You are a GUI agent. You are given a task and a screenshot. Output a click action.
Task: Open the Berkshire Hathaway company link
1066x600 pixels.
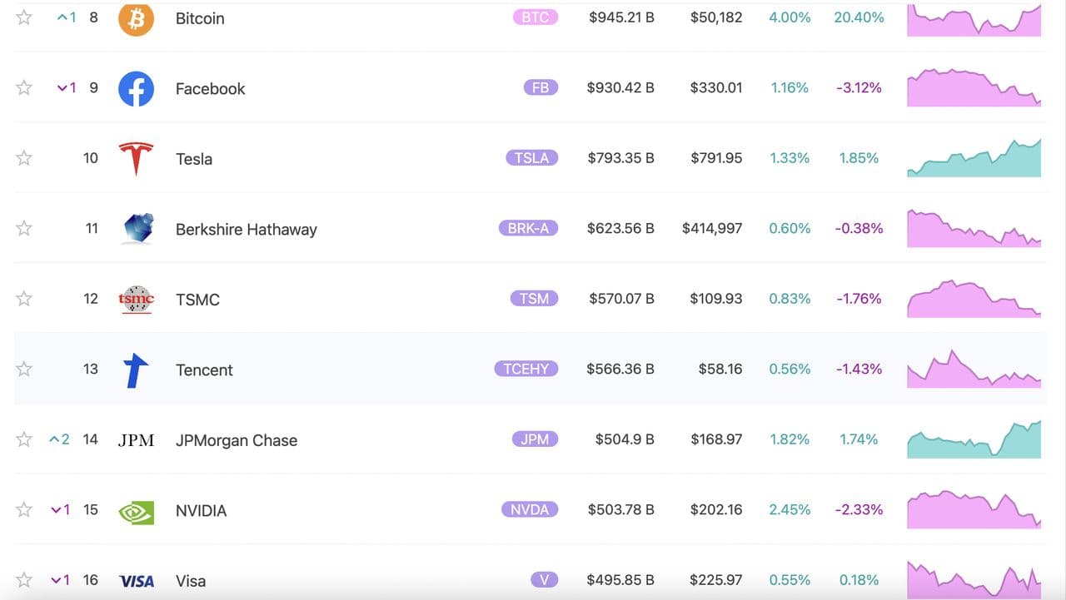tap(246, 230)
